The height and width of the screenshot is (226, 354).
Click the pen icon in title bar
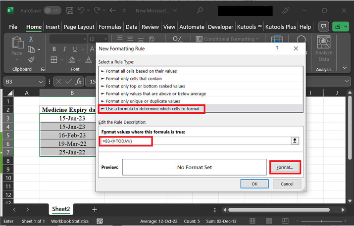click(285, 10)
